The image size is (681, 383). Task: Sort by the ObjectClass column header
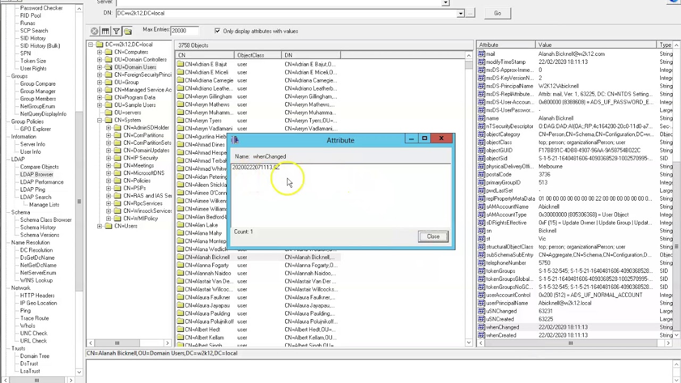click(259, 55)
